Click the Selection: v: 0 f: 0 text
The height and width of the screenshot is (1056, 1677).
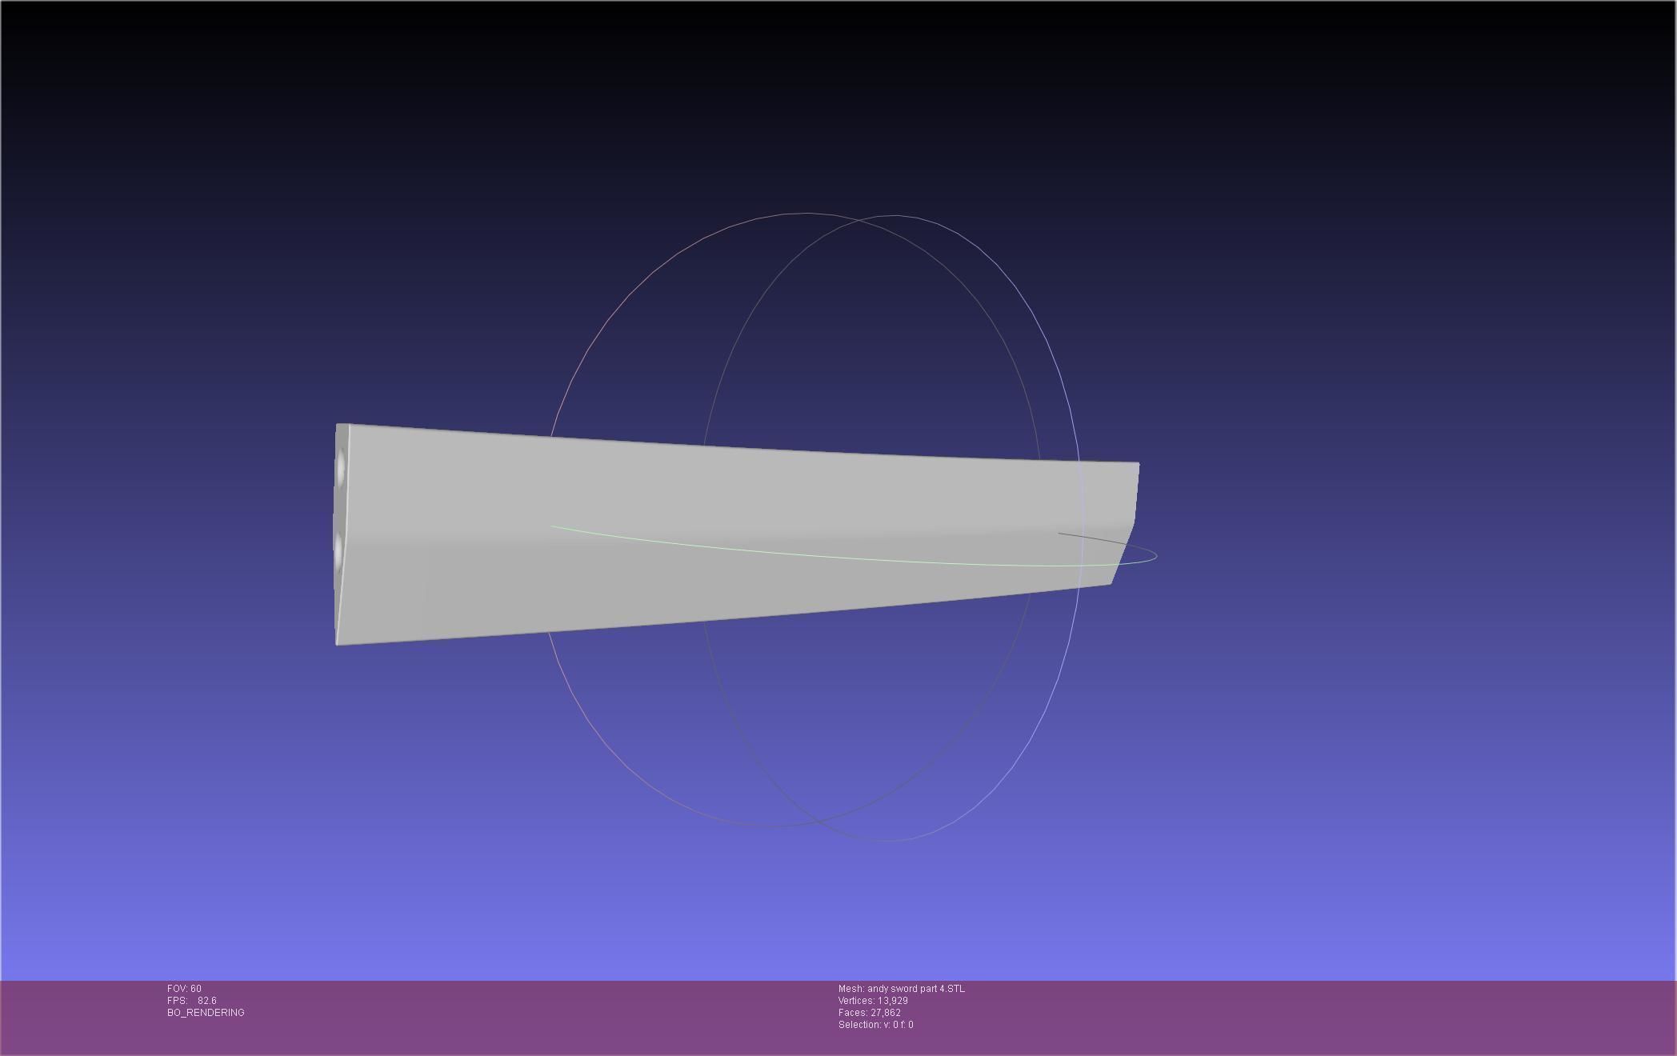coord(876,1025)
